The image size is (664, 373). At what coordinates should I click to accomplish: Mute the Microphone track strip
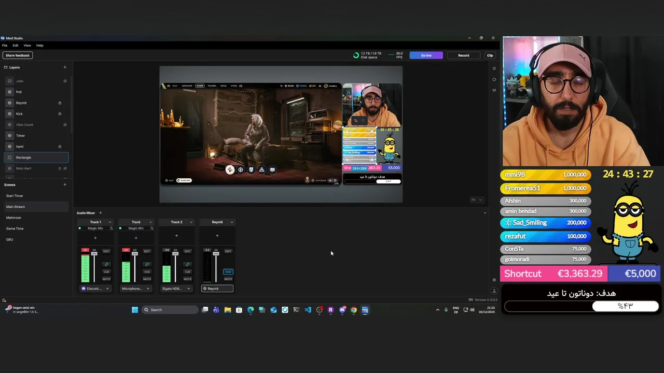(x=147, y=279)
